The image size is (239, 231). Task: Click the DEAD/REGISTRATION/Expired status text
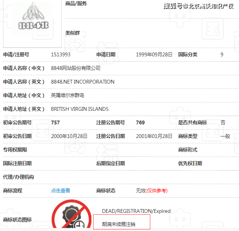136,211
